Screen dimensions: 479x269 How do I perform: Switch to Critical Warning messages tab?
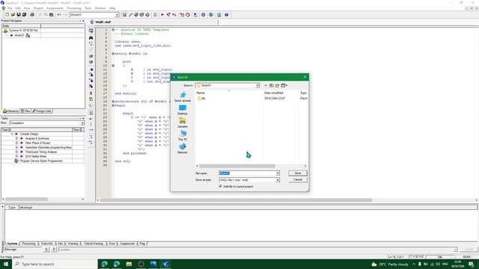click(94, 244)
